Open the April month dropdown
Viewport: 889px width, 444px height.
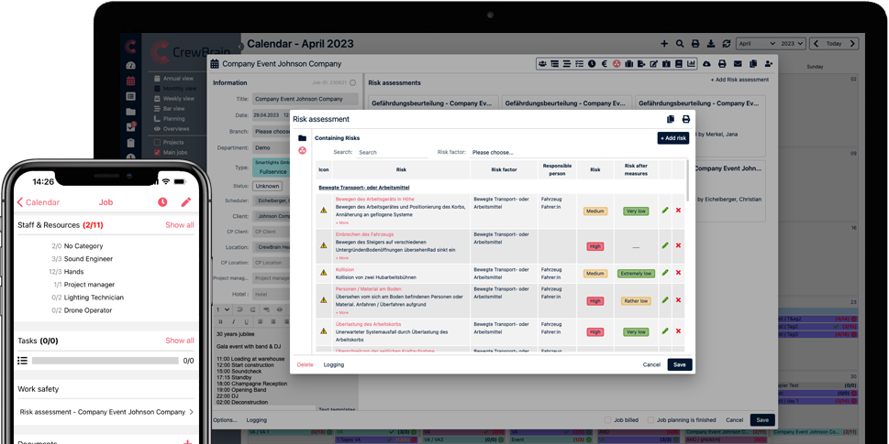pos(755,44)
